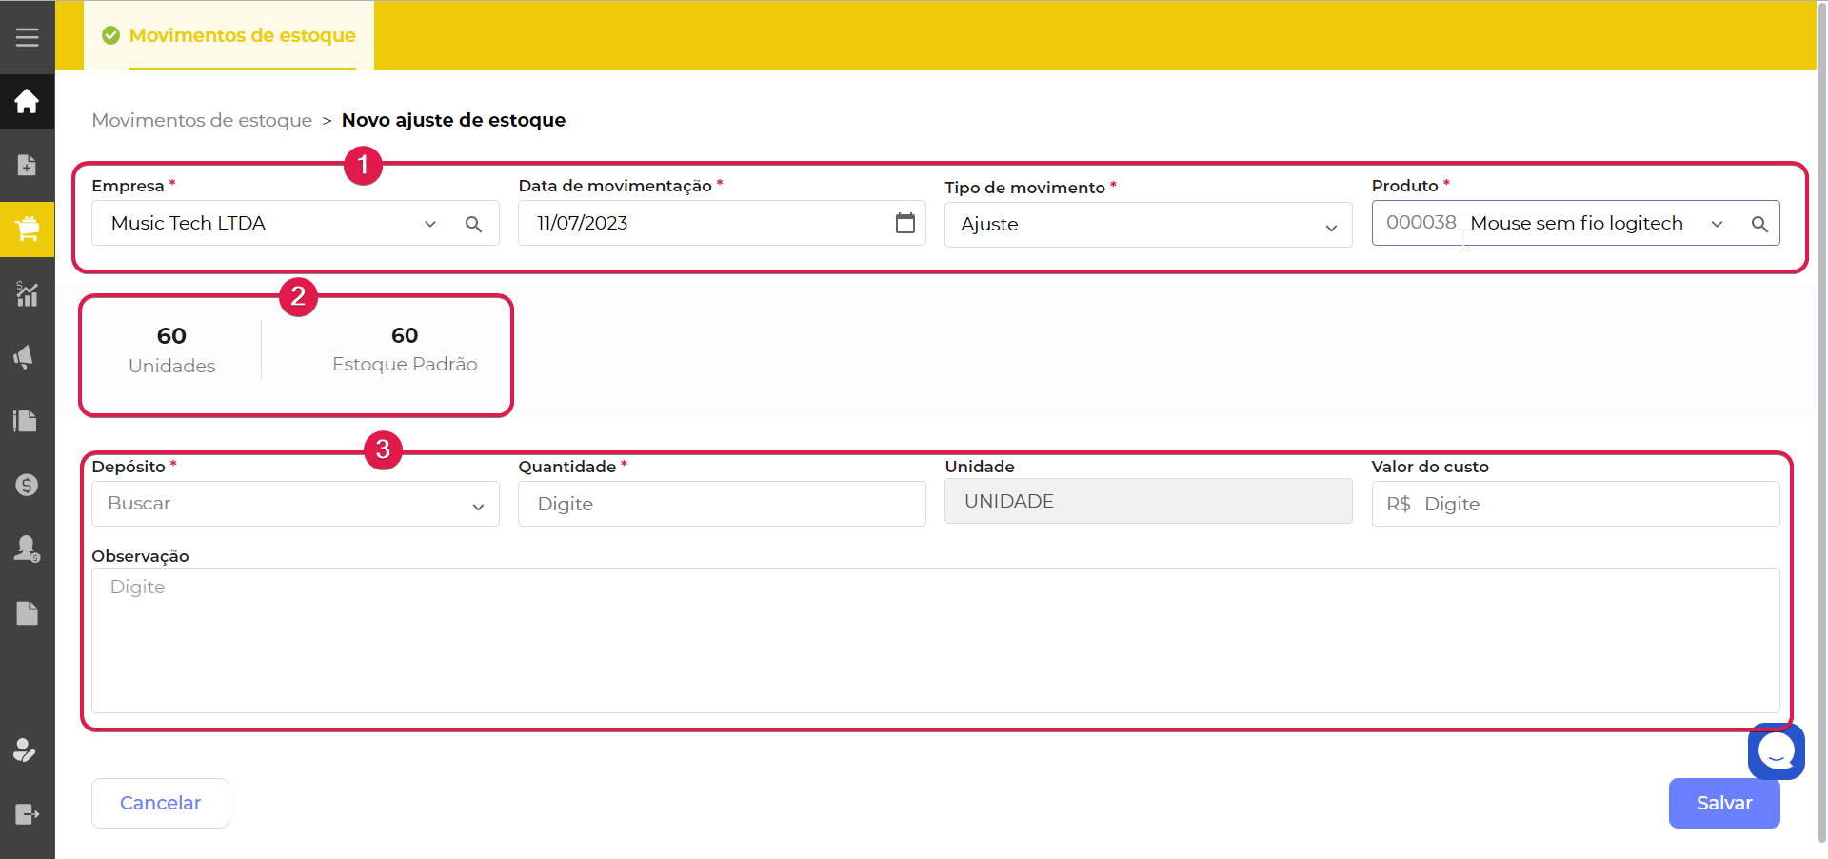Click Movimentos de estoque breadcrumb link
This screenshot has width=1828, height=859.
tap(202, 120)
